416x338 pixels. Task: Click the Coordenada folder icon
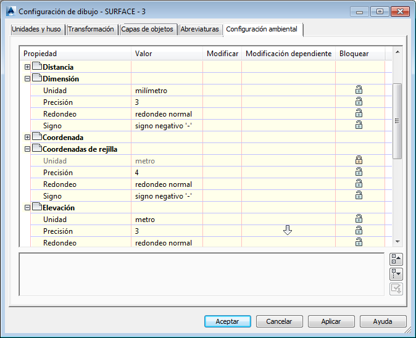point(37,136)
